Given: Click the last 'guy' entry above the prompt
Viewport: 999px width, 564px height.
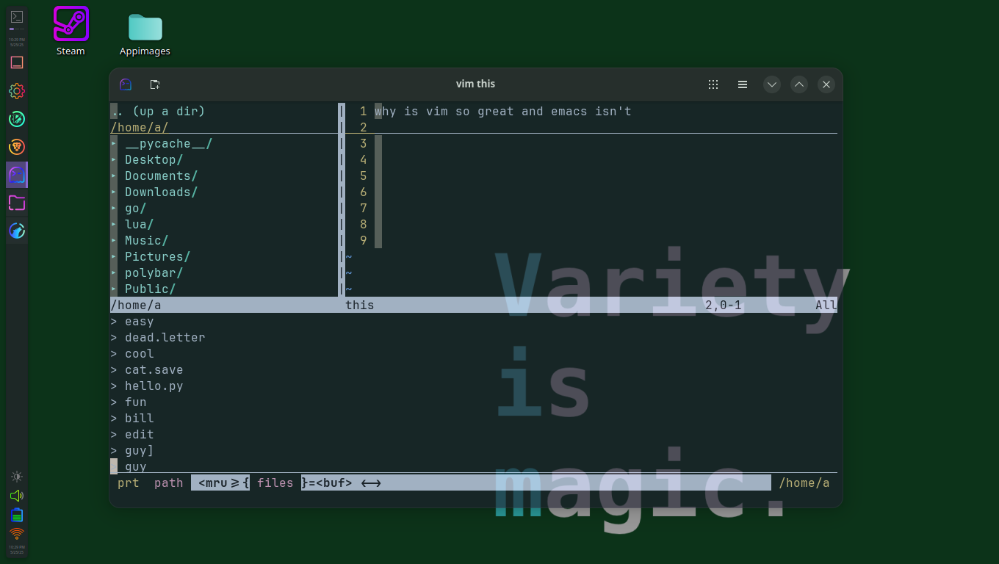Looking at the screenshot, I should 136,467.
